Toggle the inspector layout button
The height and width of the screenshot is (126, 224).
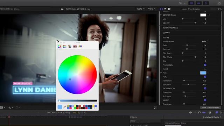coord(206,3)
